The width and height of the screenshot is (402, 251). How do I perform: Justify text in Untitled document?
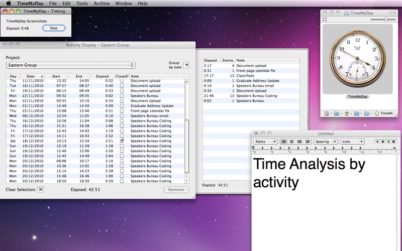click(299, 142)
